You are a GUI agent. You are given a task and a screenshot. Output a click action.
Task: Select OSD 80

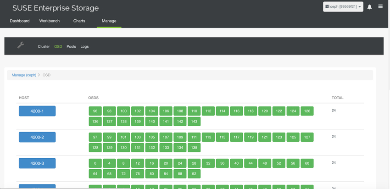pyautogui.click(x=152, y=174)
